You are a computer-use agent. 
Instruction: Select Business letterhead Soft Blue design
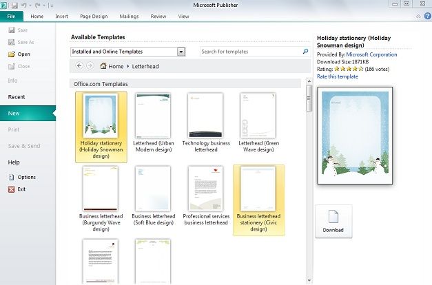point(154,196)
